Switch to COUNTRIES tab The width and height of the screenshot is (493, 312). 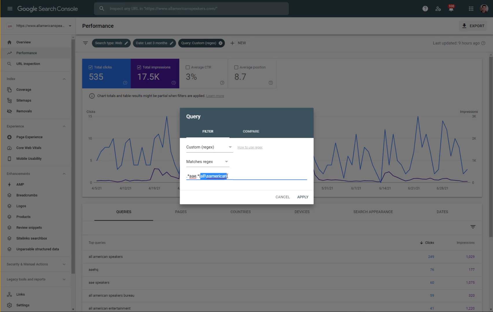point(240,212)
